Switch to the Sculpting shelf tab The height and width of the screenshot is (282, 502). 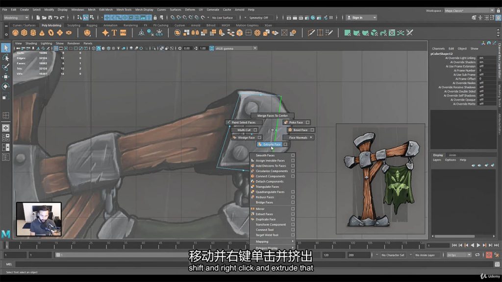(x=74, y=25)
